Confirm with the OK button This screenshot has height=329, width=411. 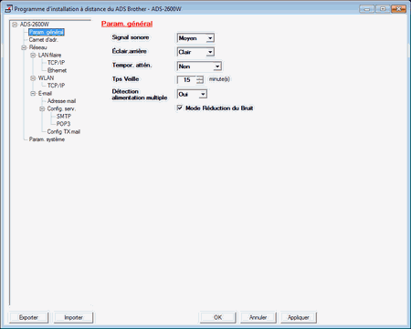(217, 317)
